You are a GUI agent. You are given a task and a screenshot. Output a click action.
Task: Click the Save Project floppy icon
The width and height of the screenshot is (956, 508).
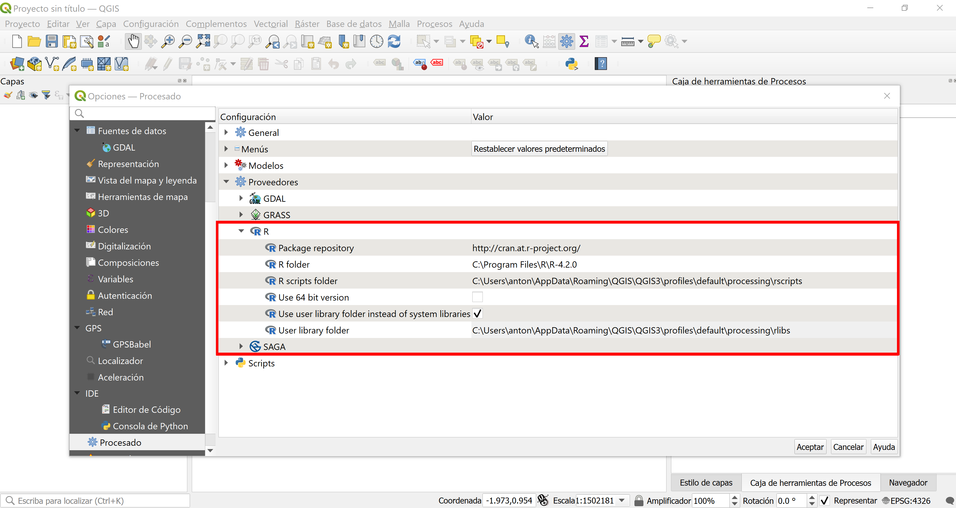(x=52, y=41)
